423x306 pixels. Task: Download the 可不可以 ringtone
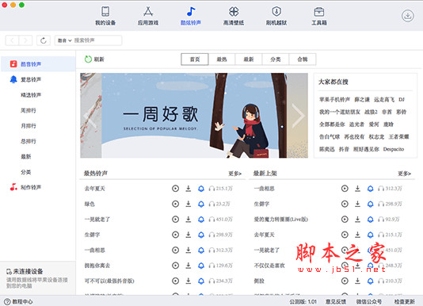pos(189,281)
